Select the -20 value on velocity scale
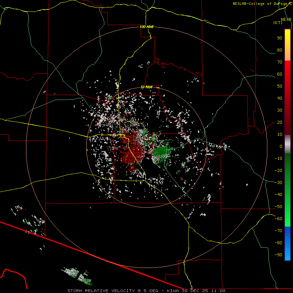Image resolution: width=293 pixels, height=293 pixels. (278, 171)
